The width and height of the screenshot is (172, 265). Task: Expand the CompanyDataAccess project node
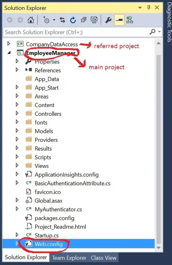pyautogui.click(x=9, y=44)
